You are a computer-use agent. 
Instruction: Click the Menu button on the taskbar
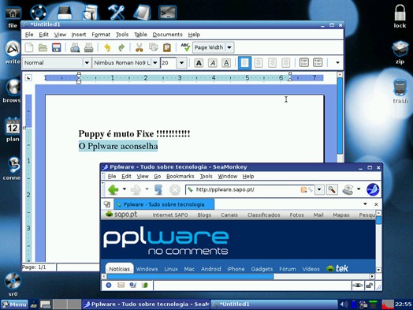point(14,304)
